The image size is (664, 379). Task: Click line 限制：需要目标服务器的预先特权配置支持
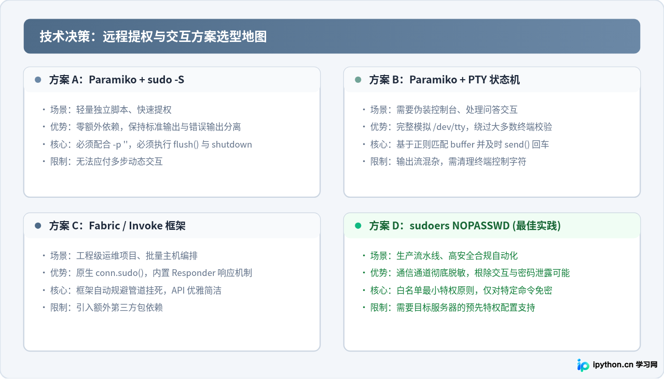(452, 308)
